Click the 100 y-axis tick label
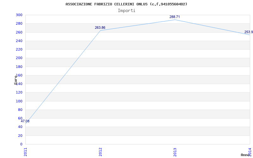The width and height of the screenshot is (253, 158). [x=19, y=101]
